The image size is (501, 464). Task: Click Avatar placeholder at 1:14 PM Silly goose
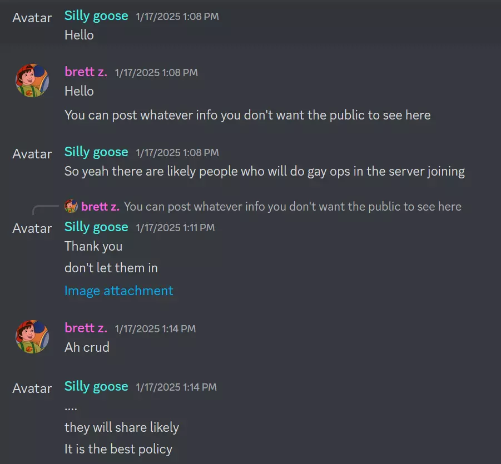[32, 388]
